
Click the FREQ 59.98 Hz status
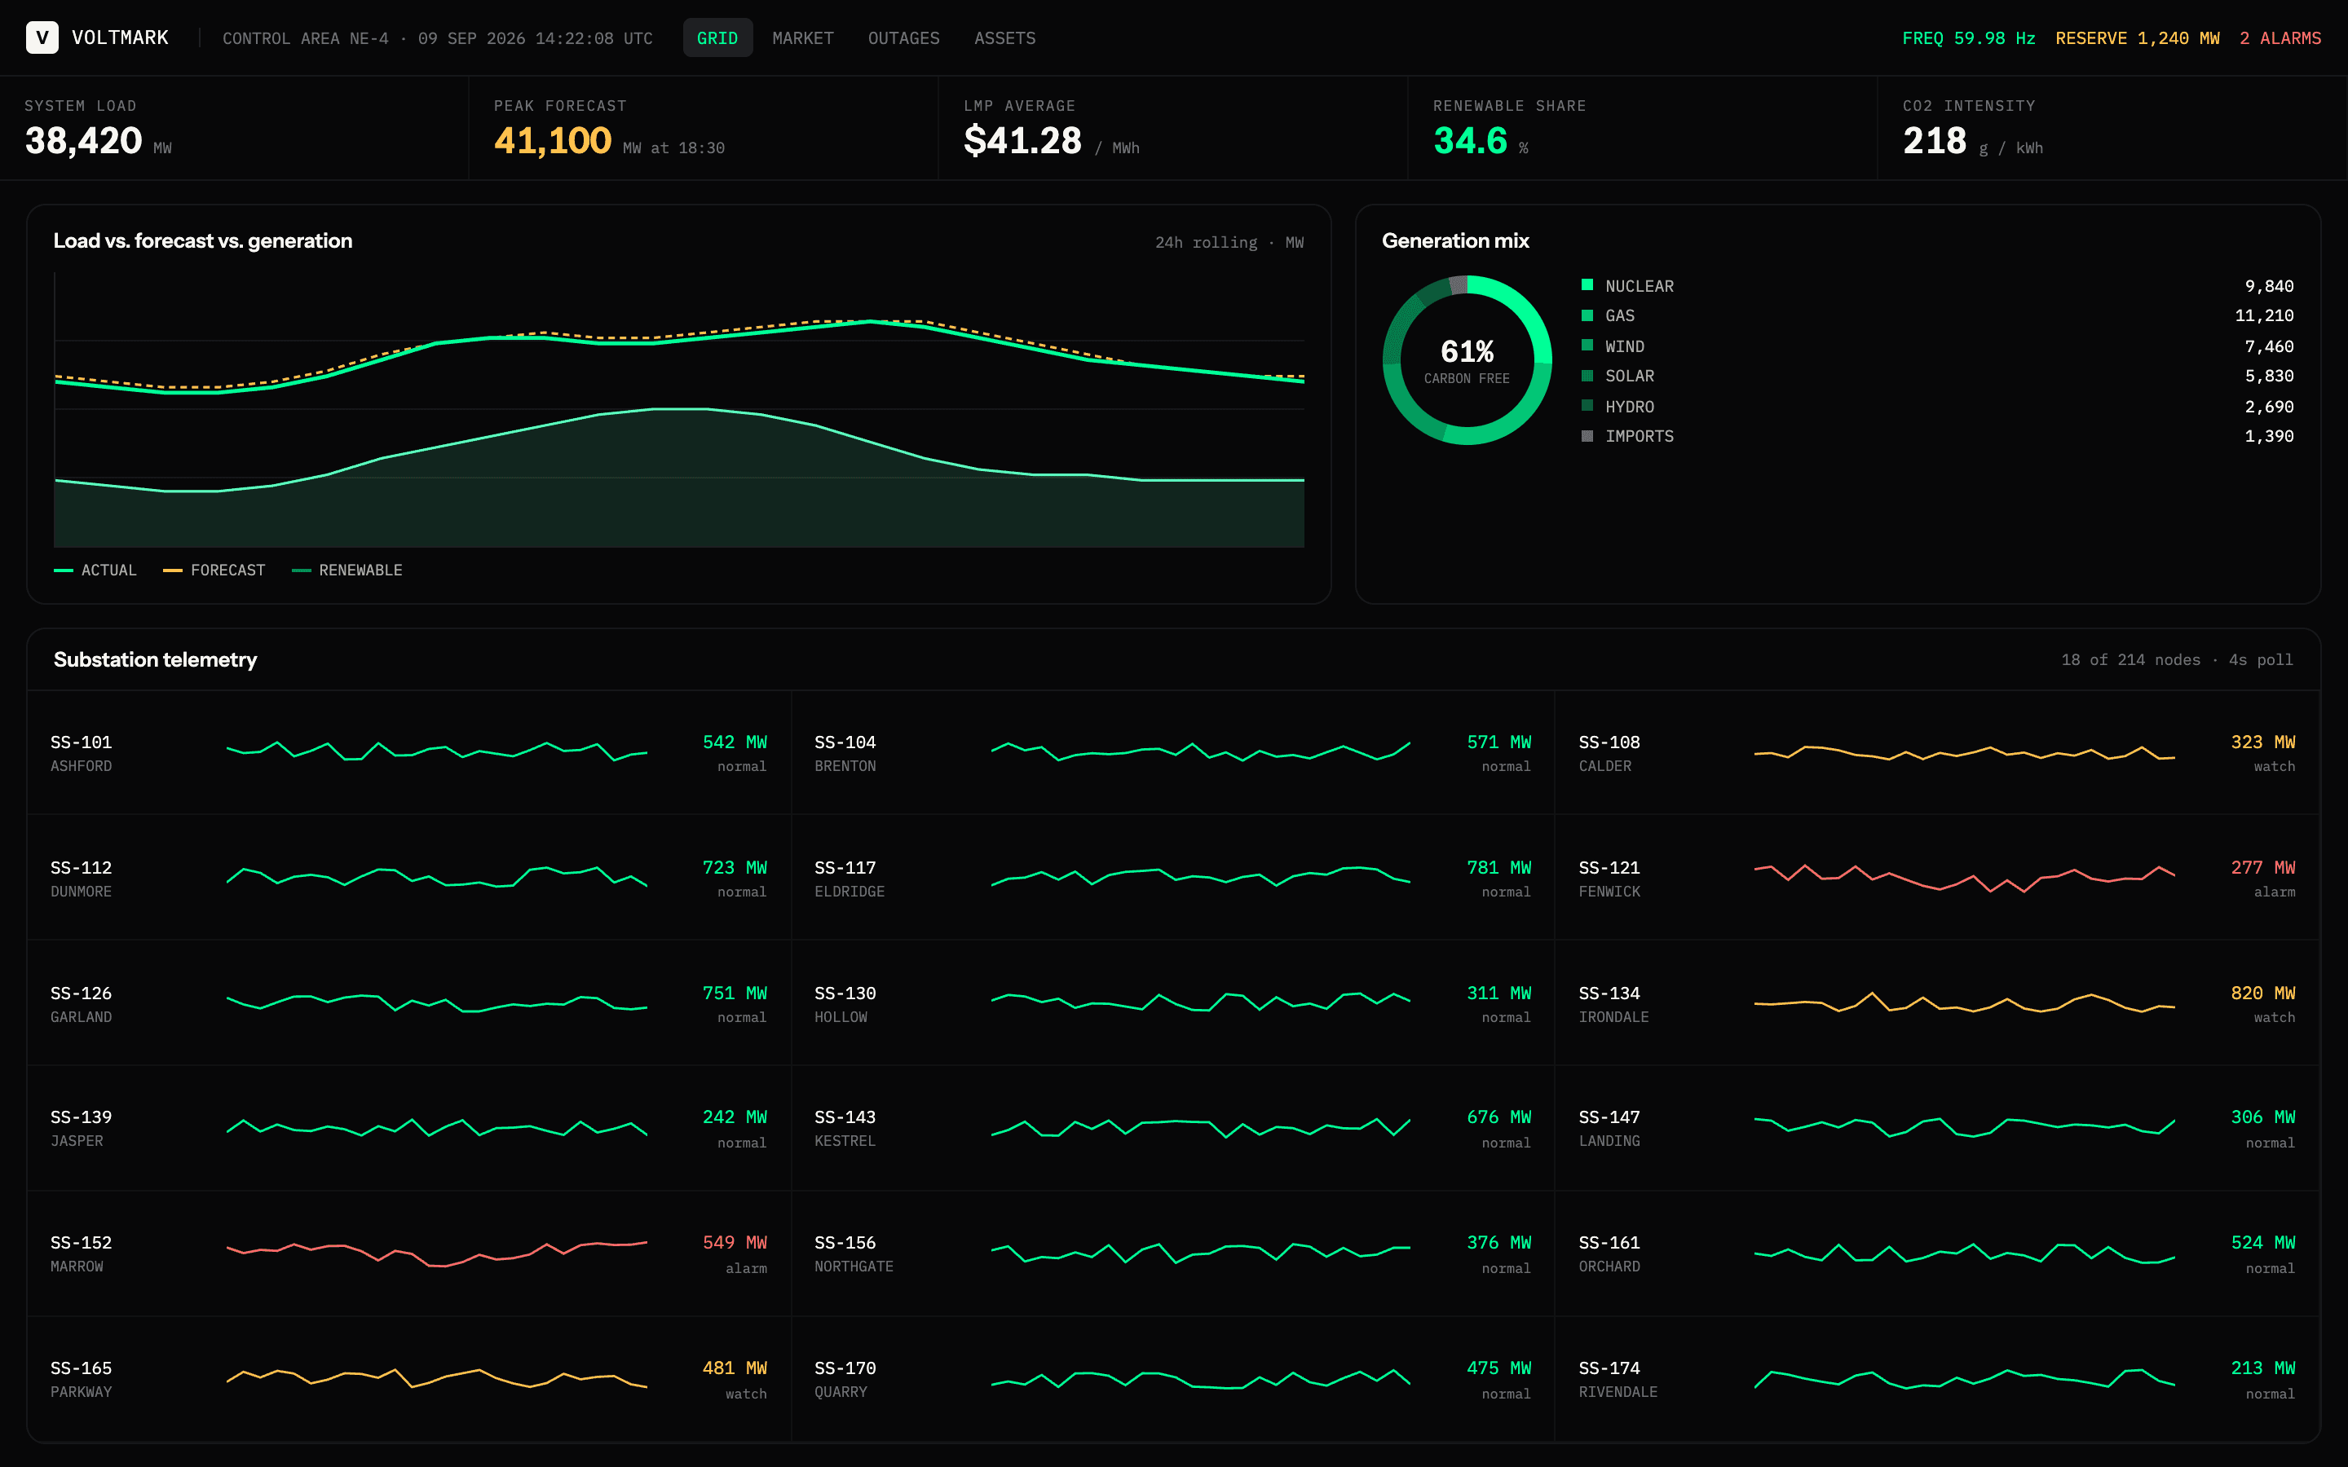pyautogui.click(x=1969, y=37)
